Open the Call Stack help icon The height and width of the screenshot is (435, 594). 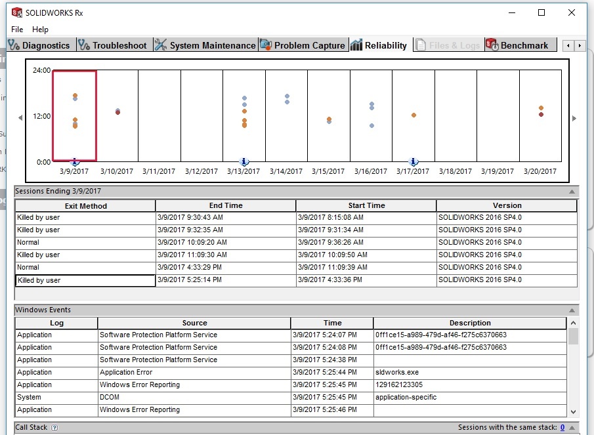[54, 428]
